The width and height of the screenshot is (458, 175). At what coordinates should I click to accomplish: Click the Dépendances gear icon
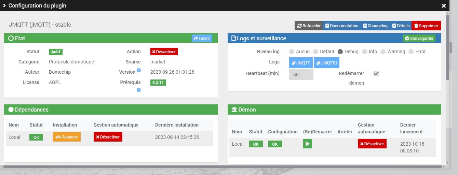point(11,110)
